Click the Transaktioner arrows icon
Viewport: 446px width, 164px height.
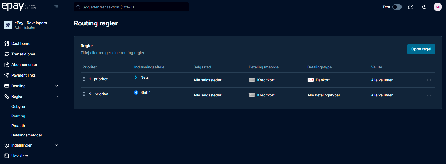7,54
